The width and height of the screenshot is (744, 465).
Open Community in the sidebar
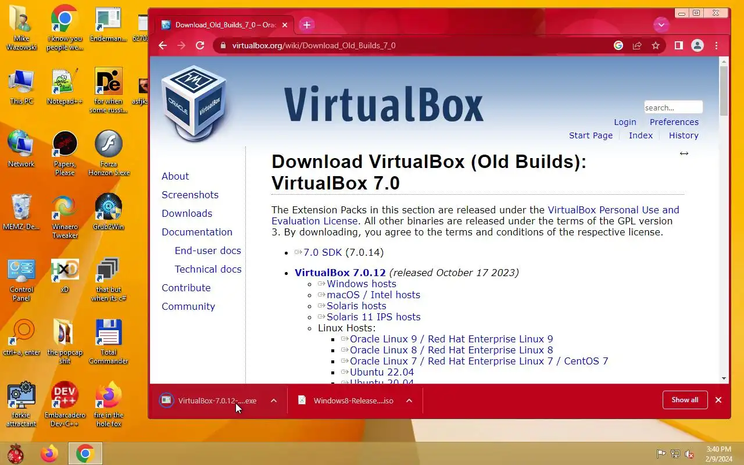click(188, 306)
